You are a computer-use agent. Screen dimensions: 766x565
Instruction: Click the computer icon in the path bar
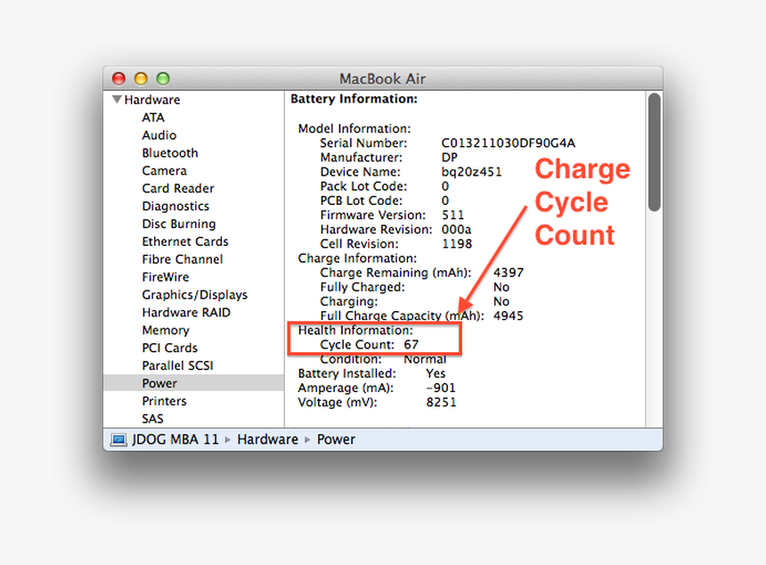(x=118, y=440)
